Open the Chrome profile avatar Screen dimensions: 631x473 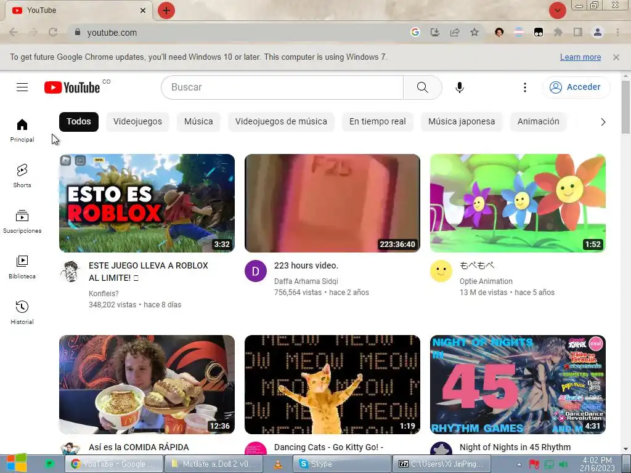click(598, 32)
